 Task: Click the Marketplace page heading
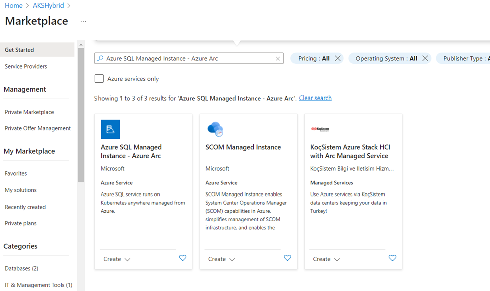click(x=36, y=21)
